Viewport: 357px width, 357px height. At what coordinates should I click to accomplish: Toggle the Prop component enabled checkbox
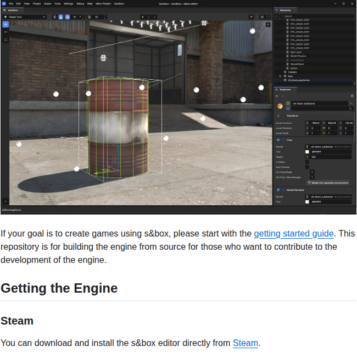pos(283,140)
